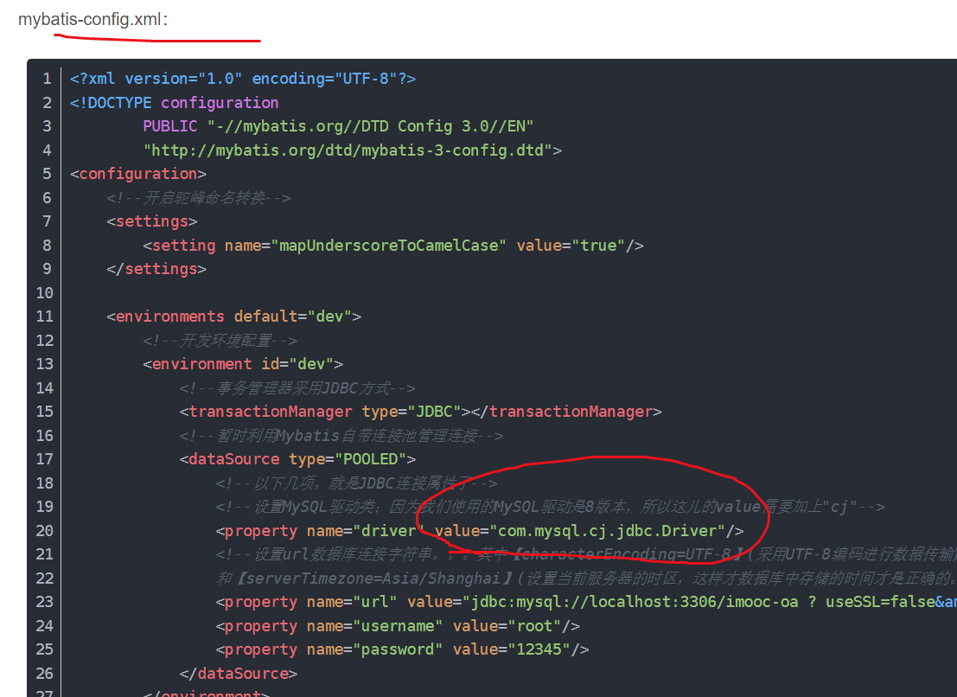The height and width of the screenshot is (697, 957).
Task: Click the characterEncoding=UTF-8 comment on line 21
Action: coord(586,555)
